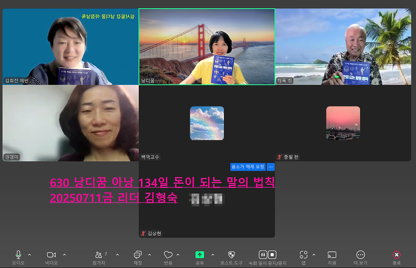The height and width of the screenshot is (268, 416).
Task: Click the muted mic indicator on 김상현's tile
Action: pos(143,233)
